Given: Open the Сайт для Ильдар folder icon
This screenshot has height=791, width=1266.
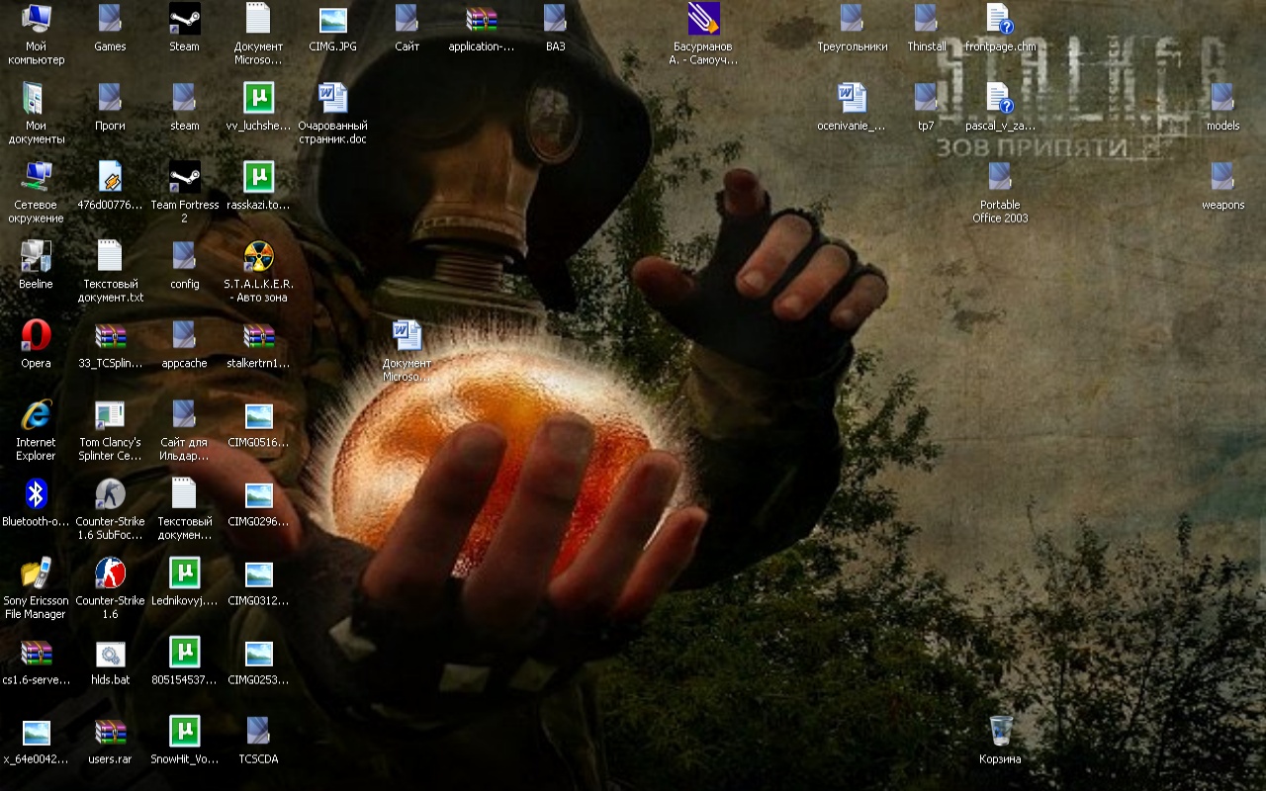Looking at the screenshot, I should pyautogui.click(x=184, y=413).
